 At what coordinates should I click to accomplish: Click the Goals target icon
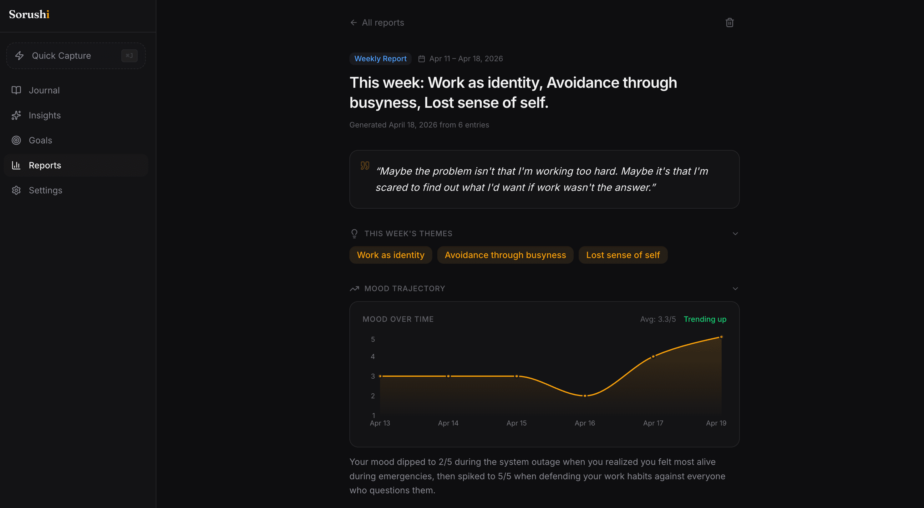coord(16,141)
